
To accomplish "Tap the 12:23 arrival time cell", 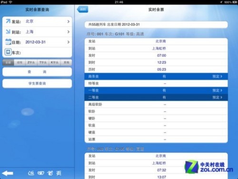I will (161, 63).
